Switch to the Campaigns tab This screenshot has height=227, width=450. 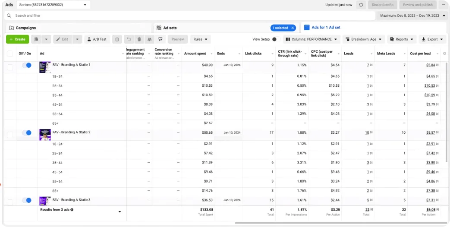pos(79,28)
